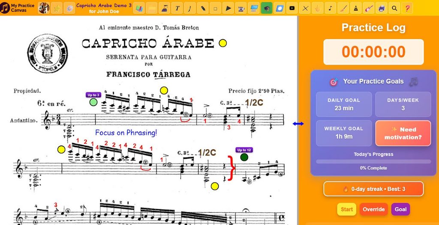Click the magnifying glass search icon
The image size is (439, 225).
394,8
